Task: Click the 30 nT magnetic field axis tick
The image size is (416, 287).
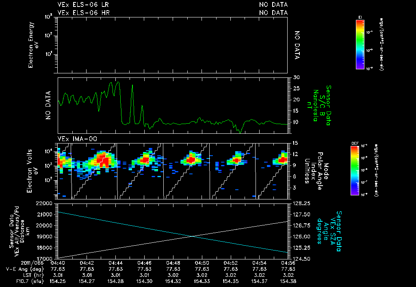Action: 296,77
